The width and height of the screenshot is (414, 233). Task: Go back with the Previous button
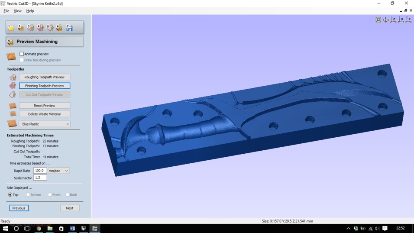[x=19, y=208]
